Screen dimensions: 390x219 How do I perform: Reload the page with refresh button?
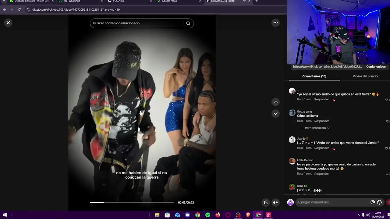[x=19, y=9]
